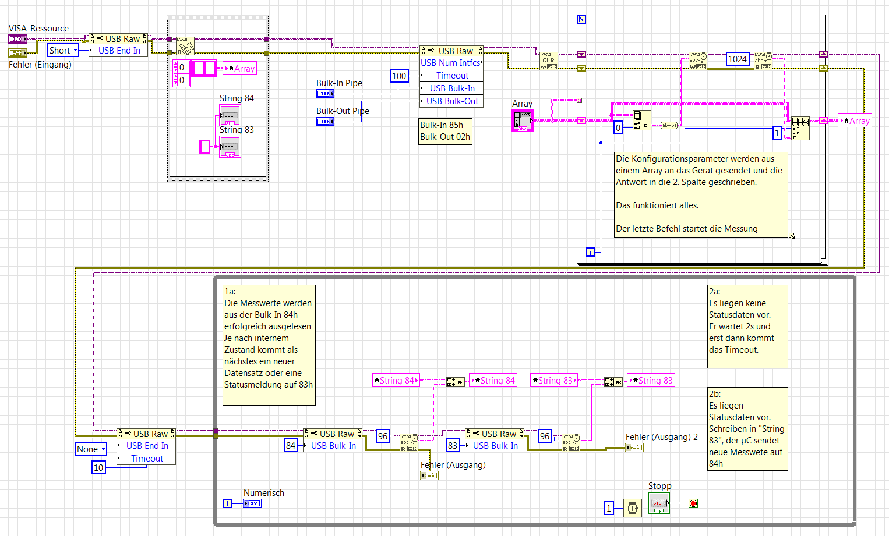Click the USB Bulk-In property fed by 84
Image resolution: width=889 pixels, height=536 pixels.
(x=333, y=446)
